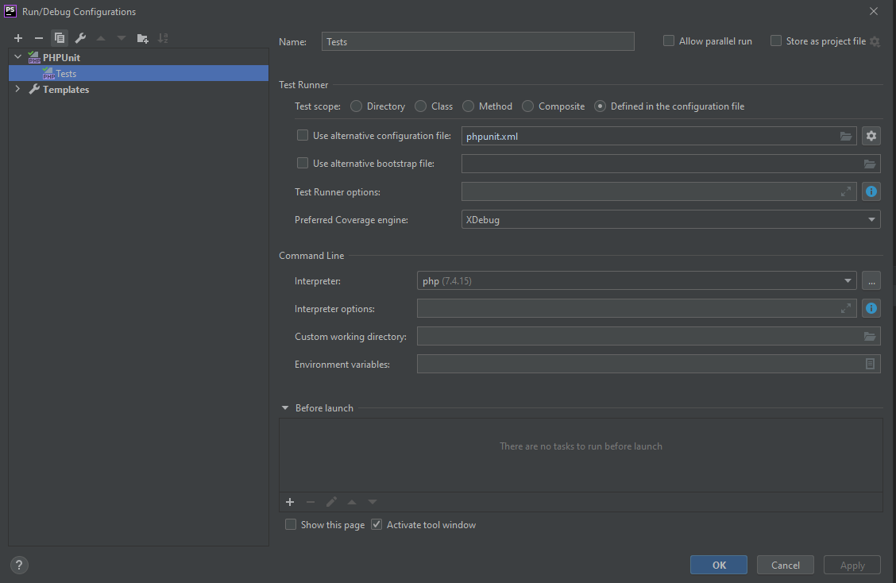Open Store as project file gear settings
Viewport: 896px width, 583px height.
point(875,41)
